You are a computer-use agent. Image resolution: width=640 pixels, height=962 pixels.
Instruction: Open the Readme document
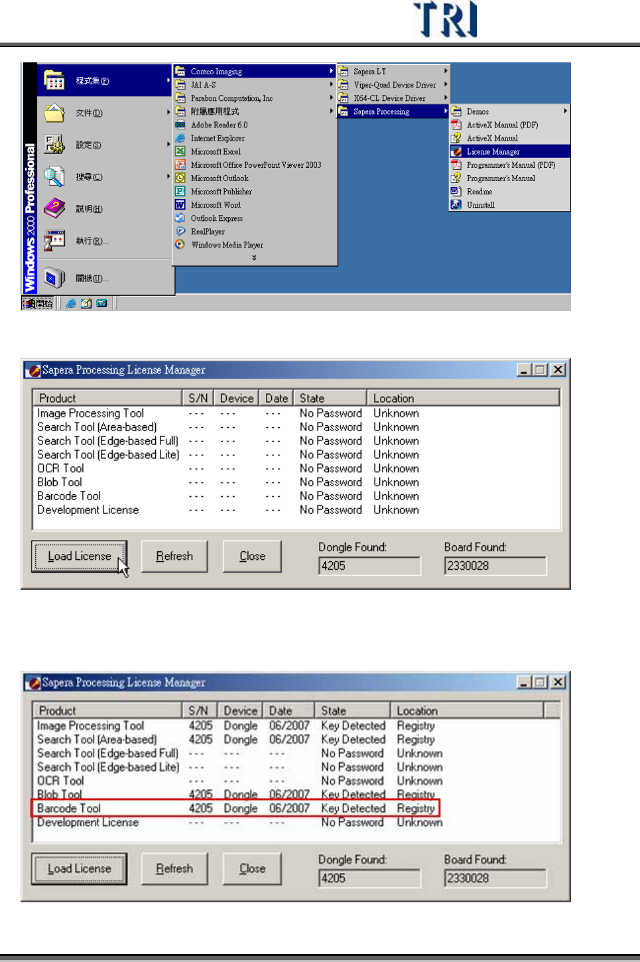pyautogui.click(x=509, y=191)
